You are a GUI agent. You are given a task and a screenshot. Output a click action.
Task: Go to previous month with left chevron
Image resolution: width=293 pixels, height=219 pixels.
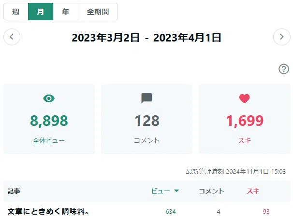12,37
